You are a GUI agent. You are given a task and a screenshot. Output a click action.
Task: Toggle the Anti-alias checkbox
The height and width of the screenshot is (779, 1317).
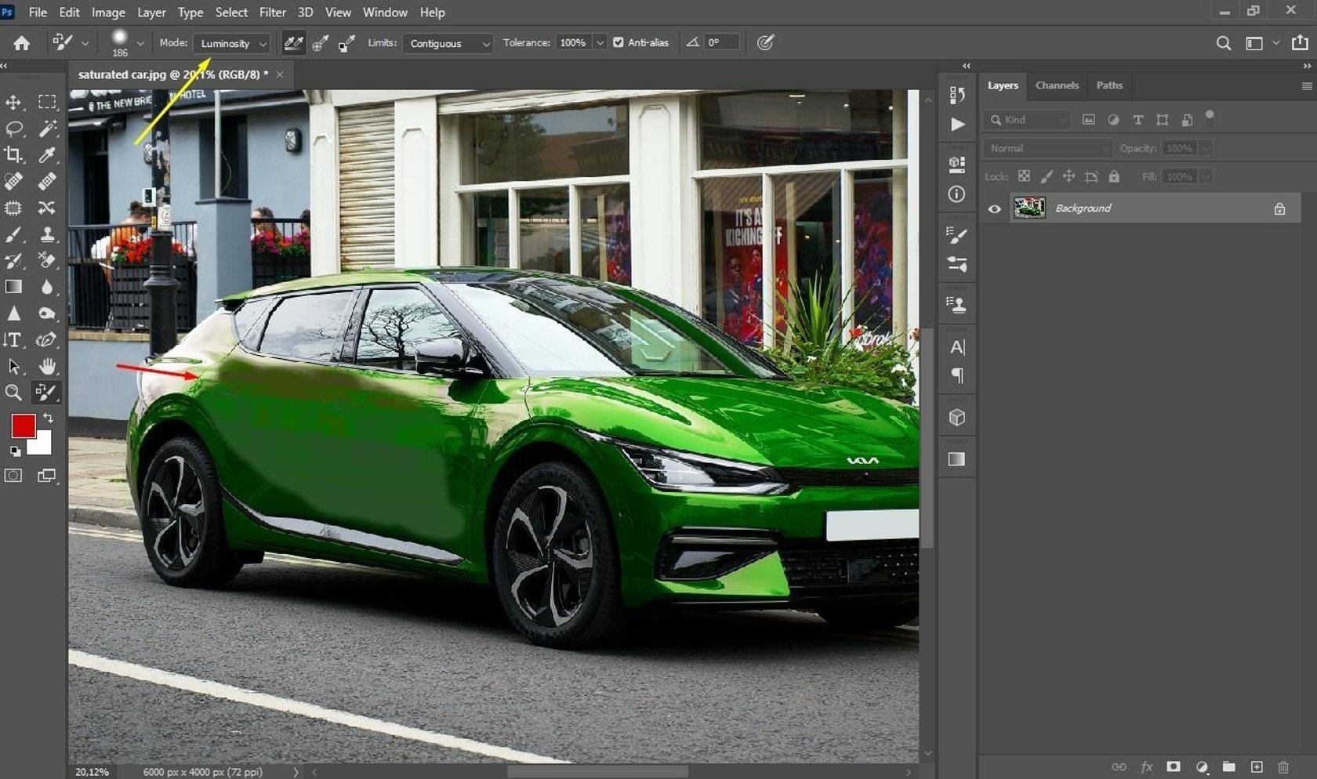(x=619, y=43)
